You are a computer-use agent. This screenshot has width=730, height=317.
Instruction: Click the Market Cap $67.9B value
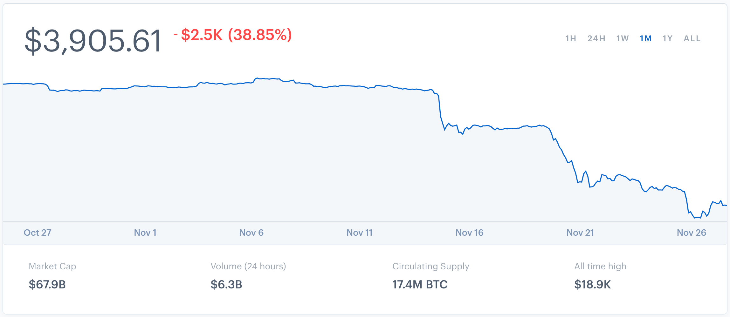click(47, 285)
